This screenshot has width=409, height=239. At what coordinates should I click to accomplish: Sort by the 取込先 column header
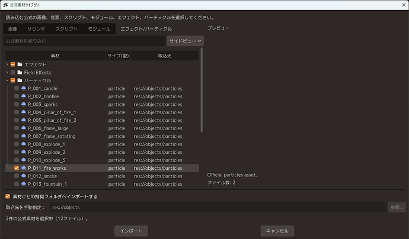point(165,56)
